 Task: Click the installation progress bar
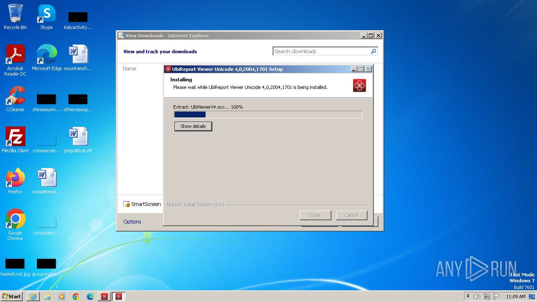(x=268, y=115)
